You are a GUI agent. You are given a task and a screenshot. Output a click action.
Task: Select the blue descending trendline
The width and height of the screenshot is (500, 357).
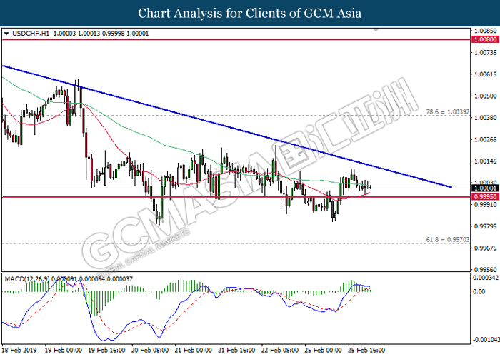pos(226,126)
